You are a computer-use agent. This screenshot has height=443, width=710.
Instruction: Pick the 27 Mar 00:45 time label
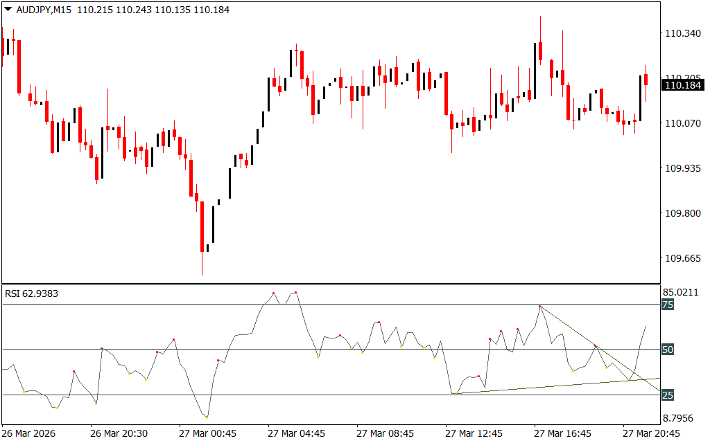click(207, 433)
